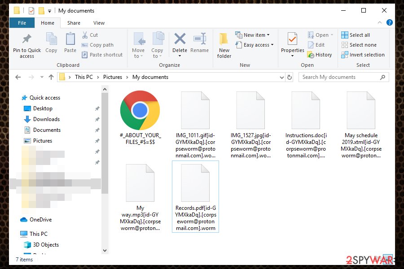
Task: Open 3D Objects in navigation pane
Action: point(41,244)
